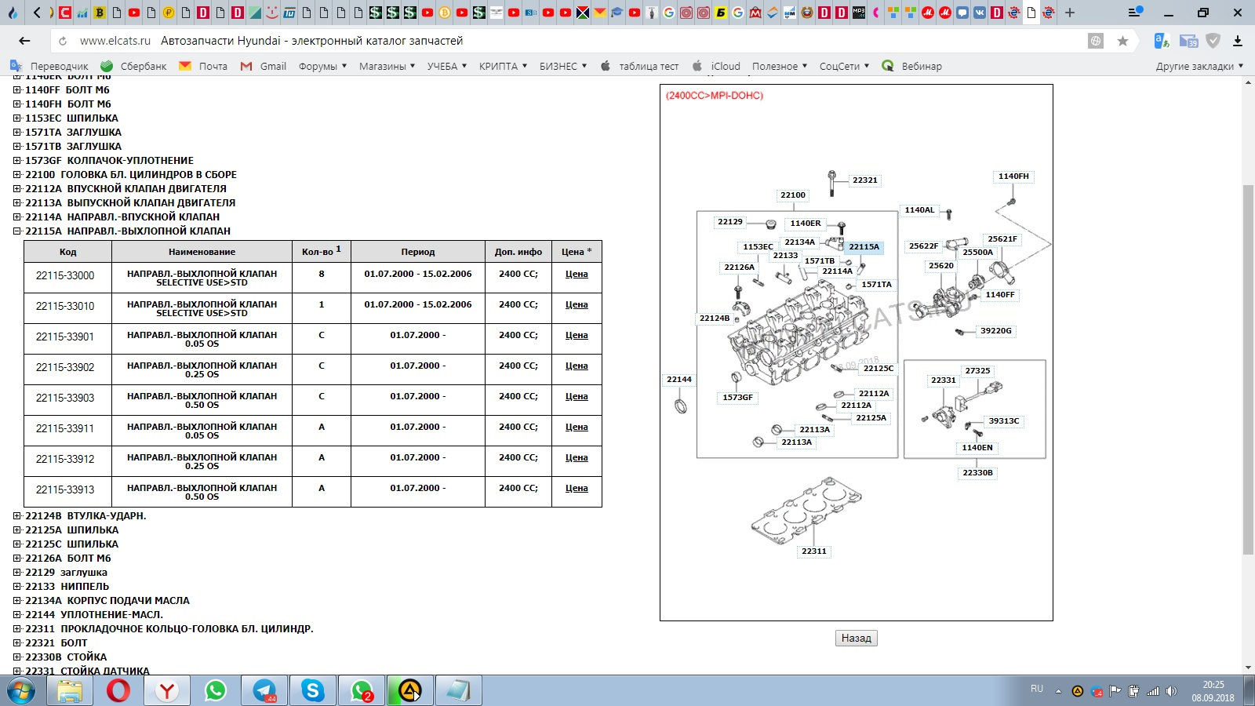Expand the СоцСети bookmarks folder
Image resolution: width=1255 pixels, height=706 pixels.
[845, 66]
